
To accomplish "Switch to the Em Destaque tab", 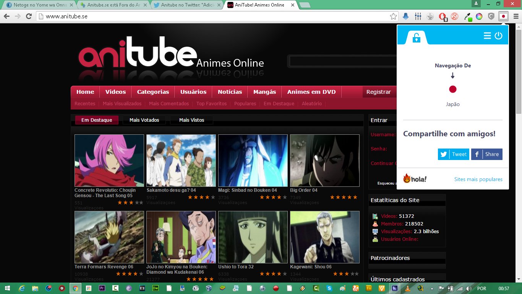I will pyautogui.click(x=97, y=120).
